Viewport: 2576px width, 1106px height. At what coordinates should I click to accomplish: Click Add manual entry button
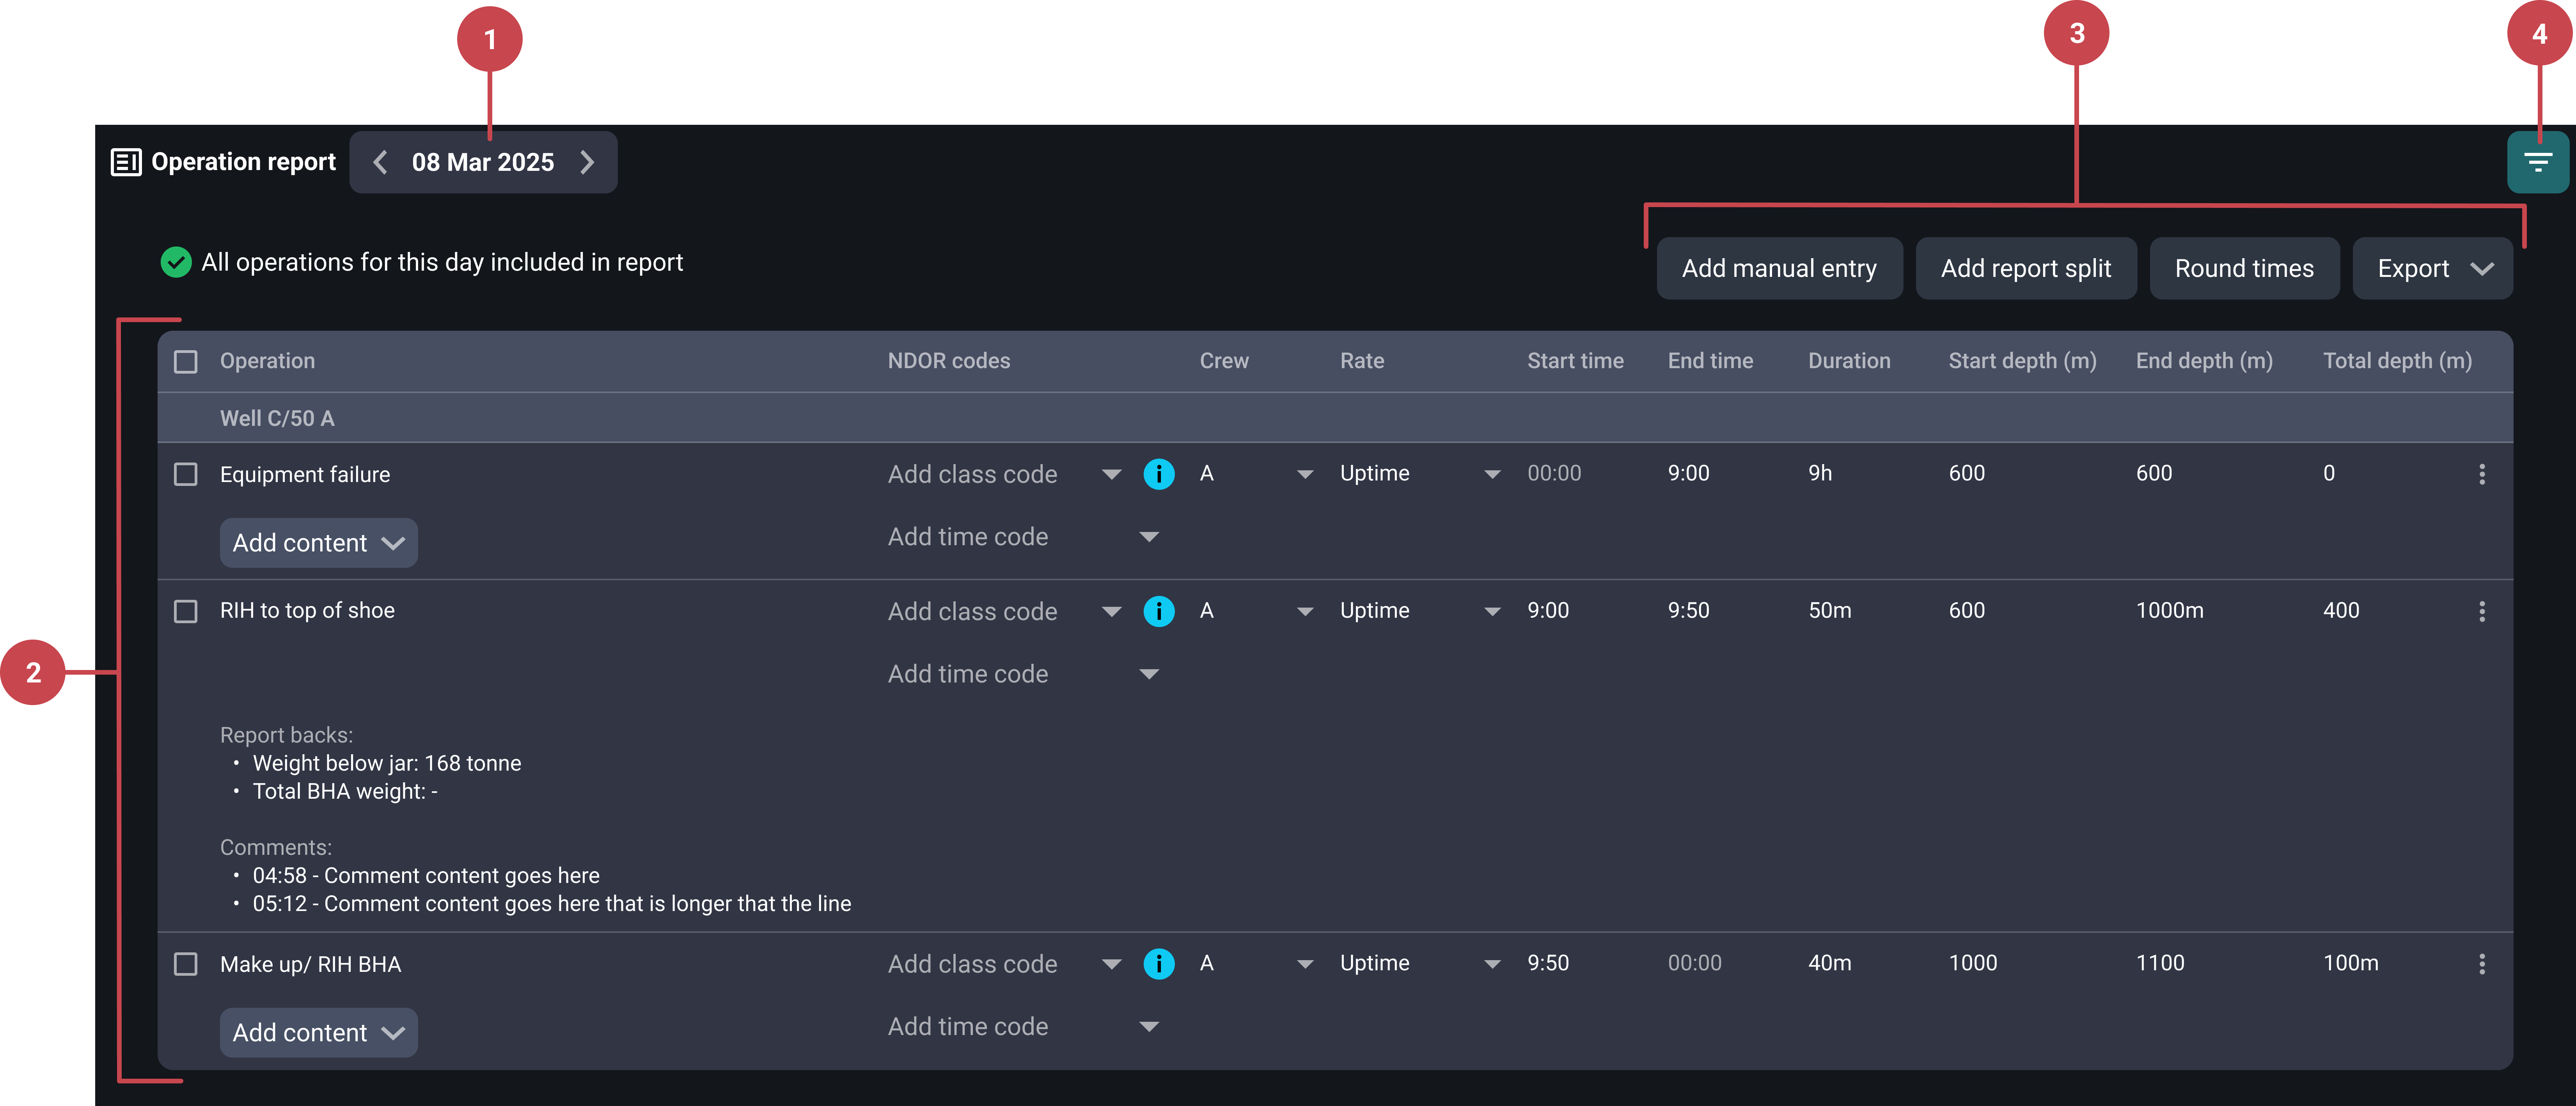1779,268
